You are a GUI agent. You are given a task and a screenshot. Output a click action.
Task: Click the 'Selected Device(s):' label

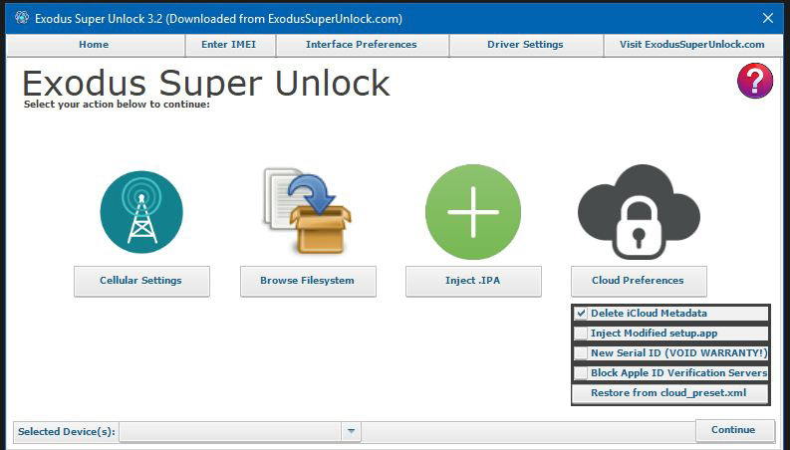[x=67, y=432]
